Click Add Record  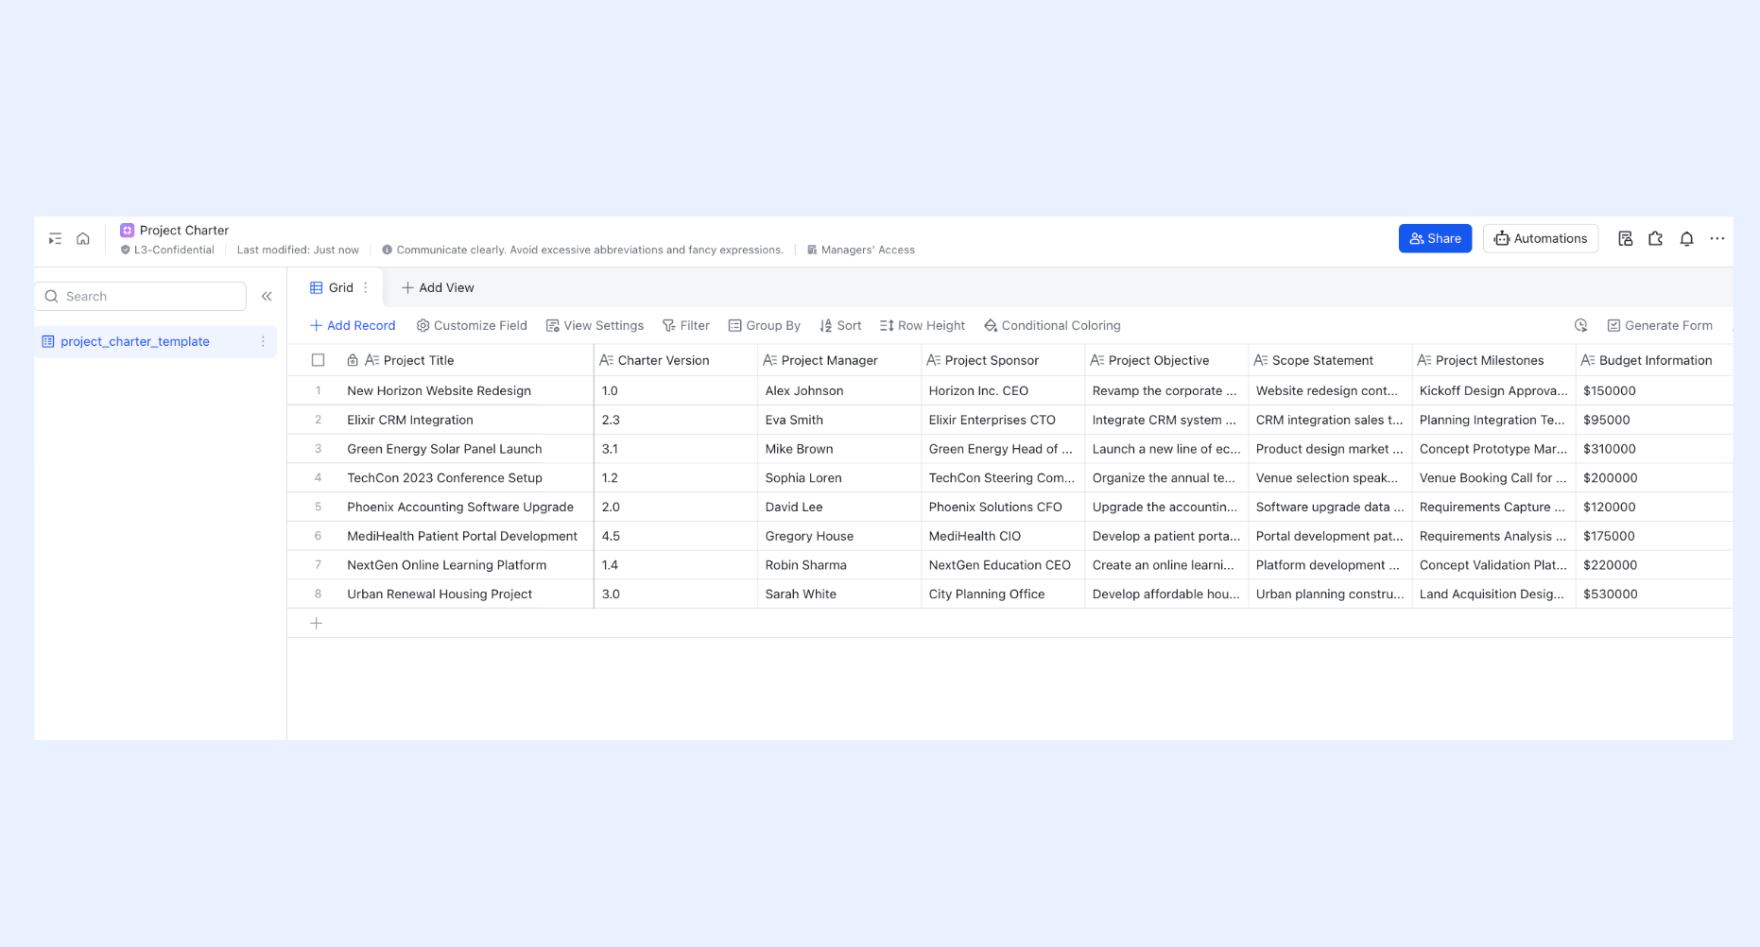pyautogui.click(x=353, y=326)
